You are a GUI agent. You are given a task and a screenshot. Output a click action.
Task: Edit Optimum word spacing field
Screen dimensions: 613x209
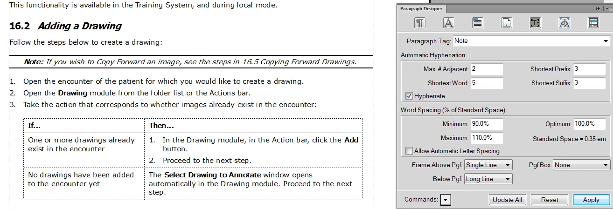(x=590, y=124)
